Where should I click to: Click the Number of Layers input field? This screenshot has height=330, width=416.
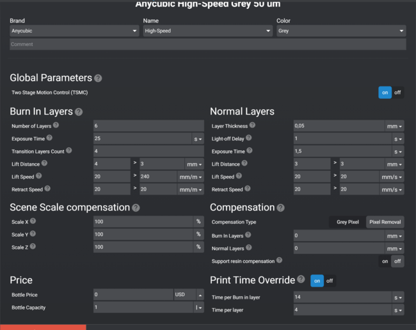click(148, 126)
